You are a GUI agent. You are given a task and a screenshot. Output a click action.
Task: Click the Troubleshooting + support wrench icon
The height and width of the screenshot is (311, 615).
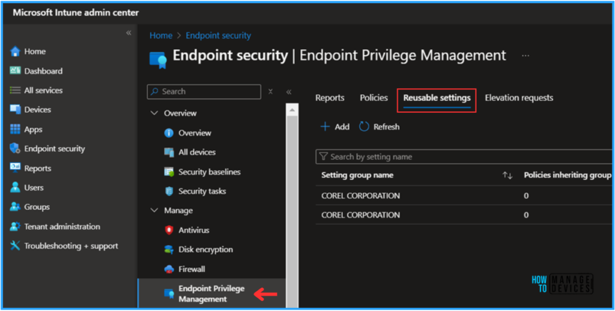point(15,246)
